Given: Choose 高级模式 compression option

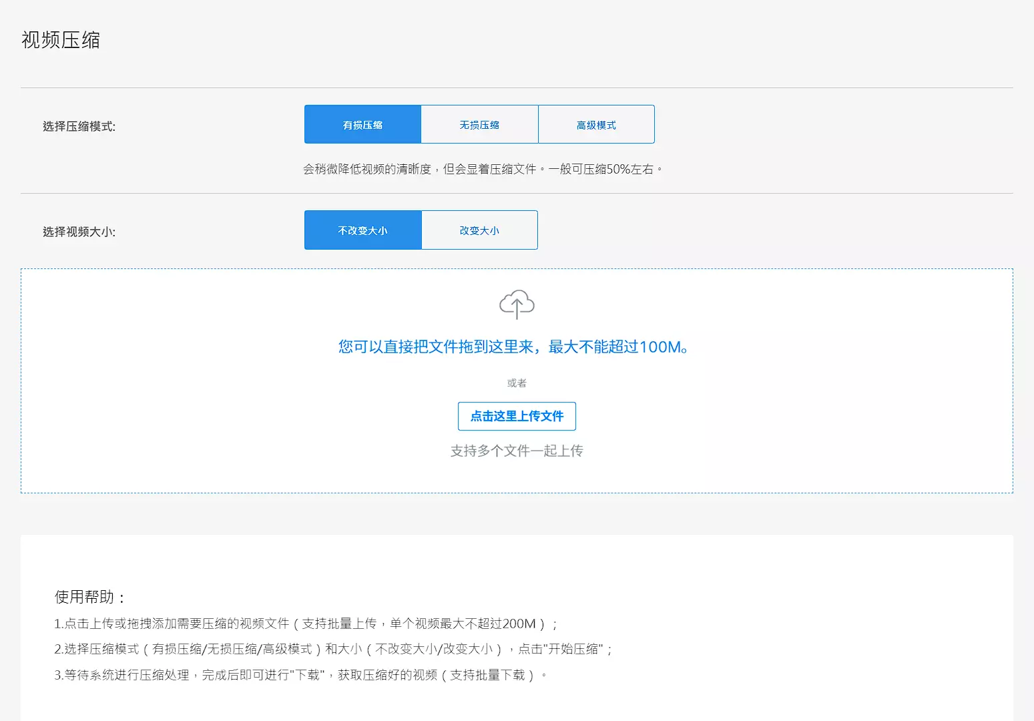Looking at the screenshot, I should pyautogui.click(x=596, y=125).
